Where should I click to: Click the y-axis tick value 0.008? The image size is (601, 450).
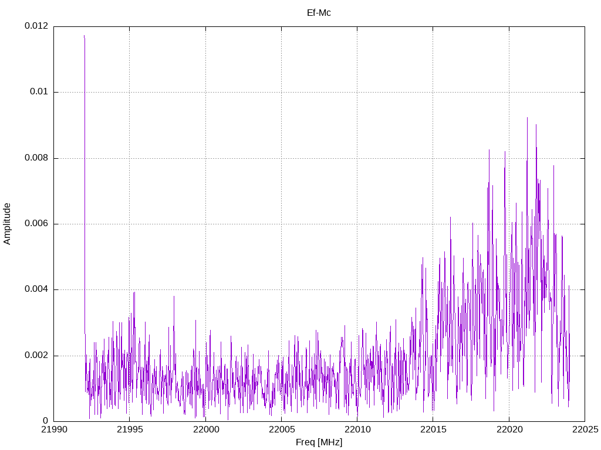[36, 158]
